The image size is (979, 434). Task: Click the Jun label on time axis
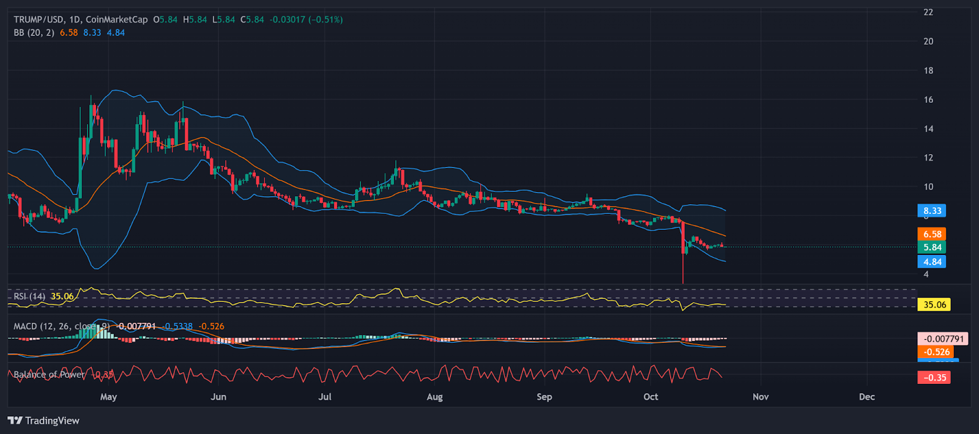pyautogui.click(x=218, y=397)
